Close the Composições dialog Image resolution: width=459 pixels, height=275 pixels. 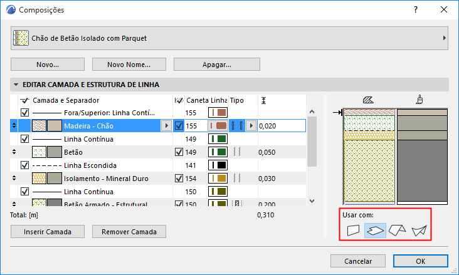pyautogui.click(x=444, y=9)
